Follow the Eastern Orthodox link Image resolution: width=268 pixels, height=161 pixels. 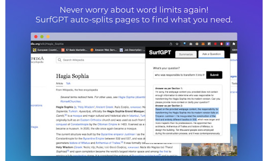pos(91,120)
